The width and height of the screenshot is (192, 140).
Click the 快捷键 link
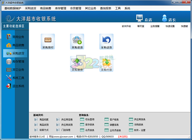pos(184,26)
